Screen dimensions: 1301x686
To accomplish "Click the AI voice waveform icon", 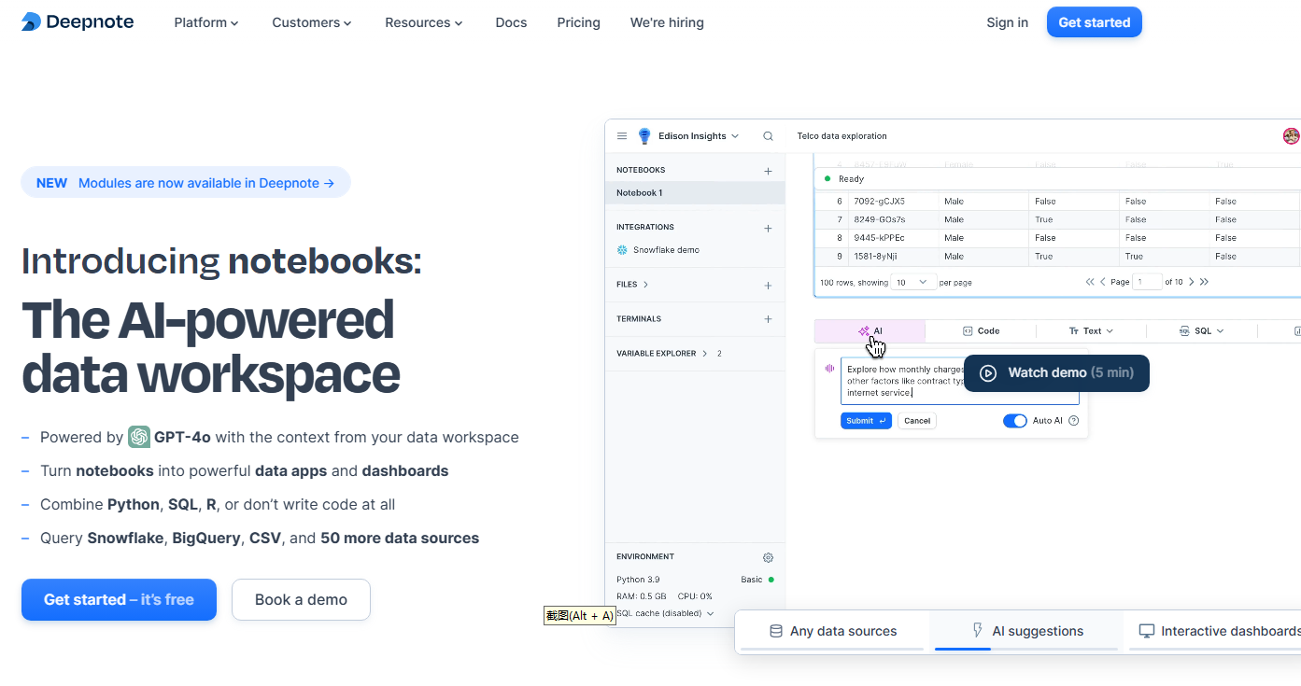I will pos(828,369).
